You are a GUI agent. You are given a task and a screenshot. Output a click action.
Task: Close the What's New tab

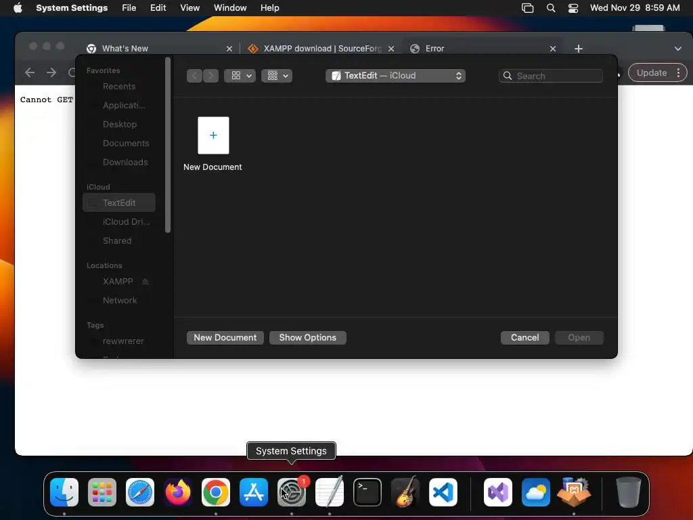229,49
